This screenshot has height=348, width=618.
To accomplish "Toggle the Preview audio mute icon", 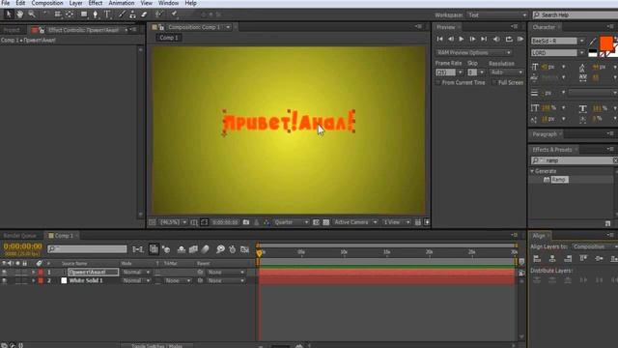I will (x=496, y=39).
